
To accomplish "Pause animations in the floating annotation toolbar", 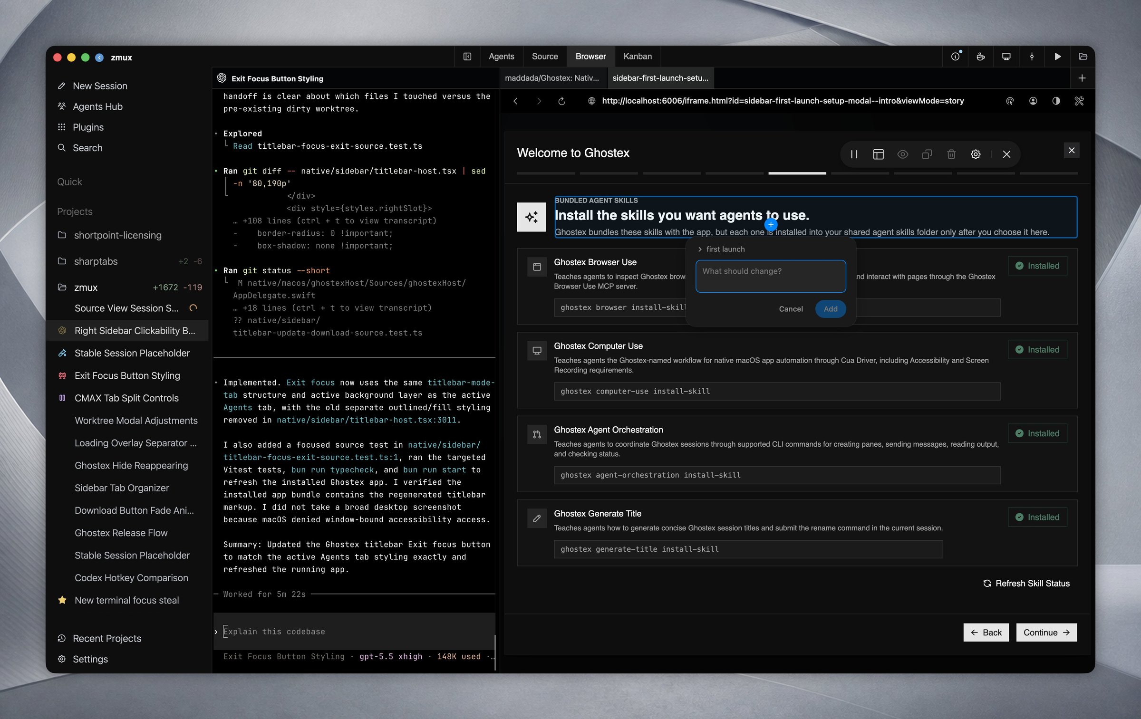I will (x=854, y=154).
